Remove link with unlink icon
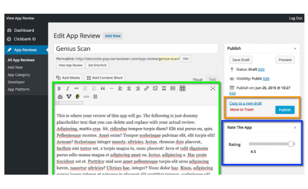 [155, 88]
